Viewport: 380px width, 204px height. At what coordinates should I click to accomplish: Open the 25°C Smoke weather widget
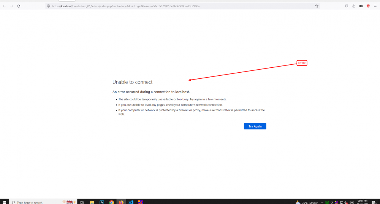pos(307,202)
